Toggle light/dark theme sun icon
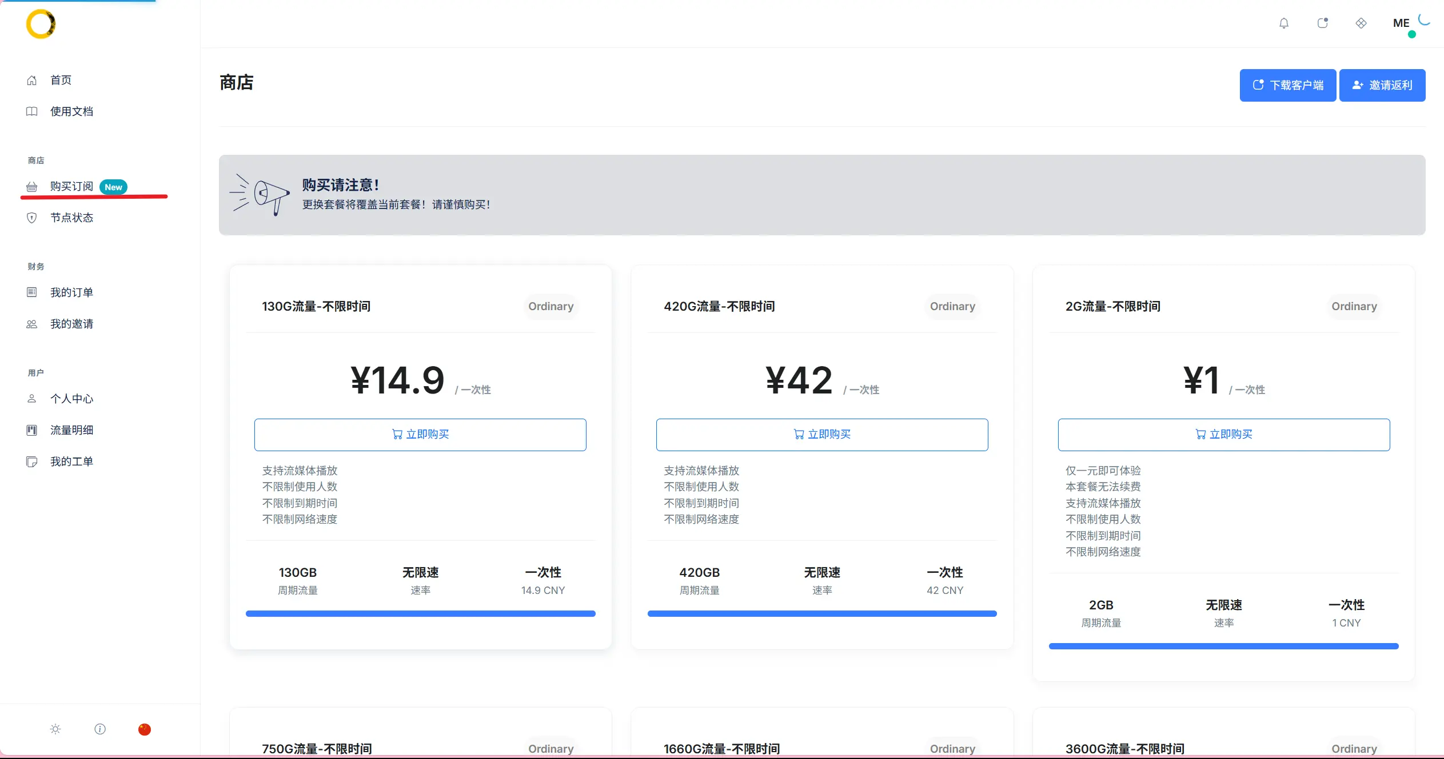 coord(55,729)
